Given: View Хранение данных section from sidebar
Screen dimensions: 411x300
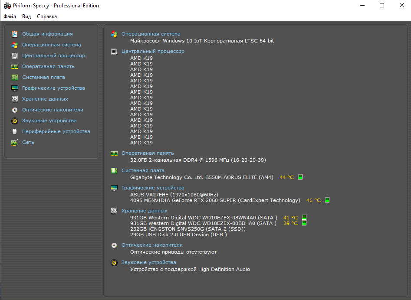Looking at the screenshot, I should [45, 99].
